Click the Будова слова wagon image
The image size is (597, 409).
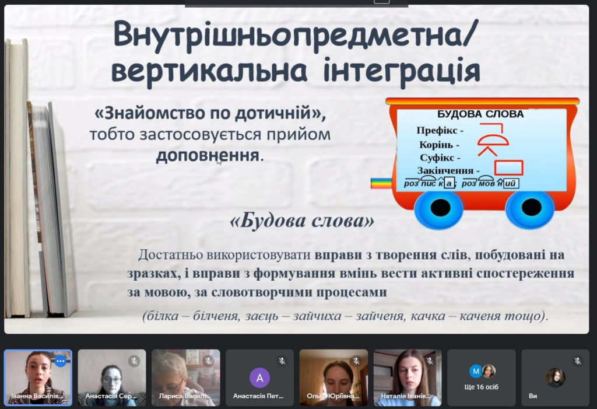pos(475,163)
